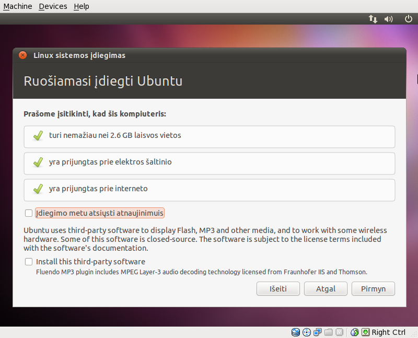Click green checkmark beside elektros šaltinio
The width and height of the screenshot is (418, 338).
point(38,162)
